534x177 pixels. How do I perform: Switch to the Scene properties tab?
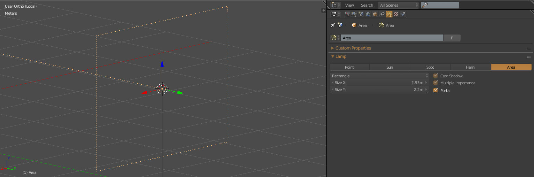point(361,14)
